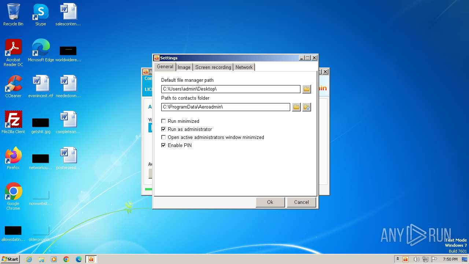Screen dimensions: 469x264
Task: Select postersessi Word document icon
Action: coord(68,158)
